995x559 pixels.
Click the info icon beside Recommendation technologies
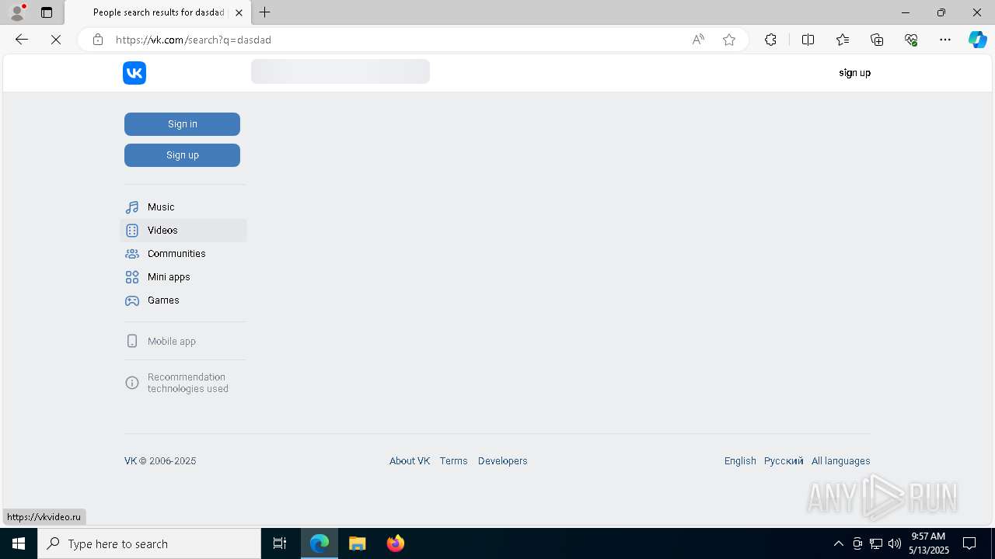(x=132, y=383)
